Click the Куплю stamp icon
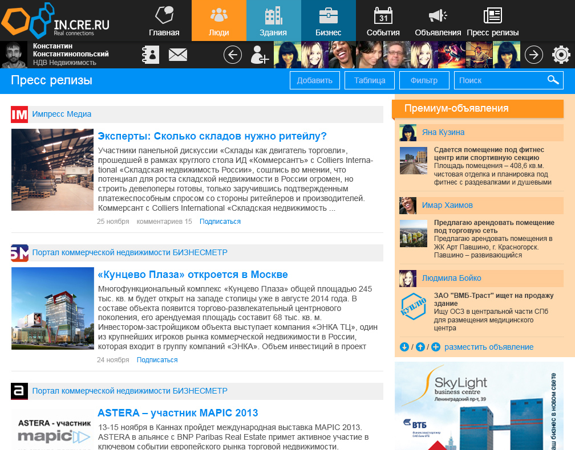The image size is (575, 450). click(413, 306)
